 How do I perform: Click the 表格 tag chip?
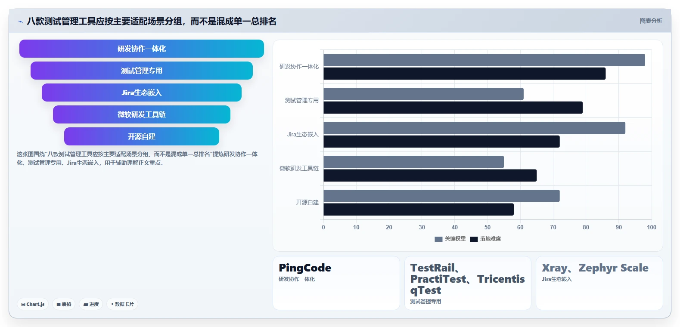[64, 304]
